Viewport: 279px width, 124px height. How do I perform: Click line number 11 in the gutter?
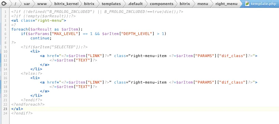click(x=5, y=56)
